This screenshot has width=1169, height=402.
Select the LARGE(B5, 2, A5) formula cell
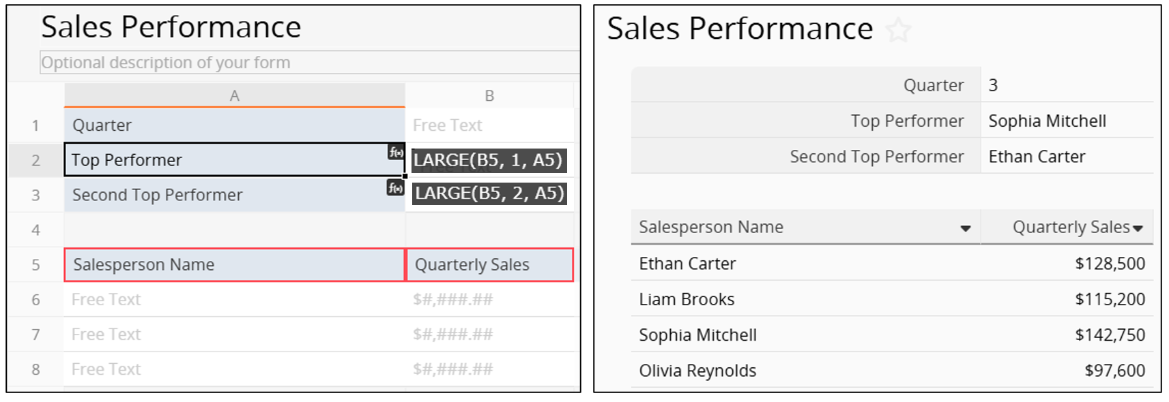(x=489, y=194)
